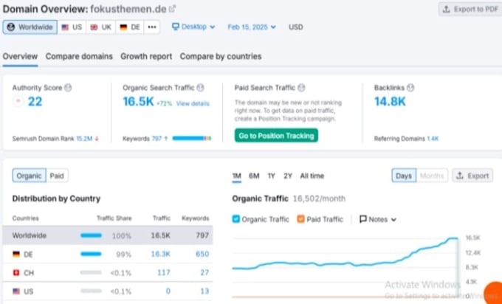Viewport: 502px width, 304px height.
Task: Click CH keywords value 27
Action: (204, 272)
